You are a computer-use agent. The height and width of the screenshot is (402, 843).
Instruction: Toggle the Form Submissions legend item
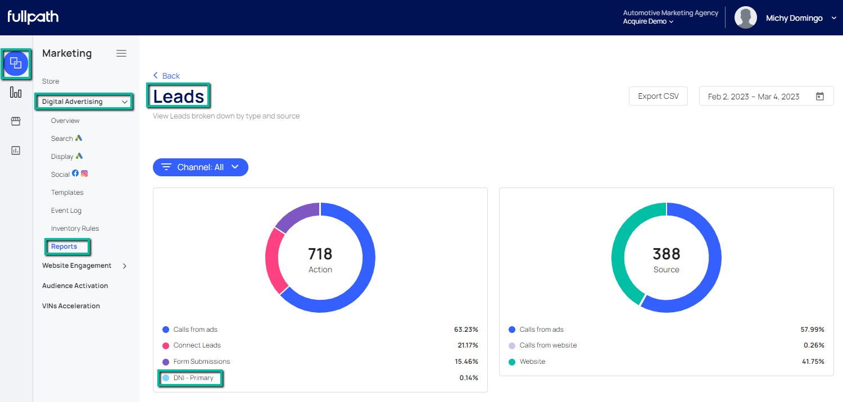pos(201,362)
